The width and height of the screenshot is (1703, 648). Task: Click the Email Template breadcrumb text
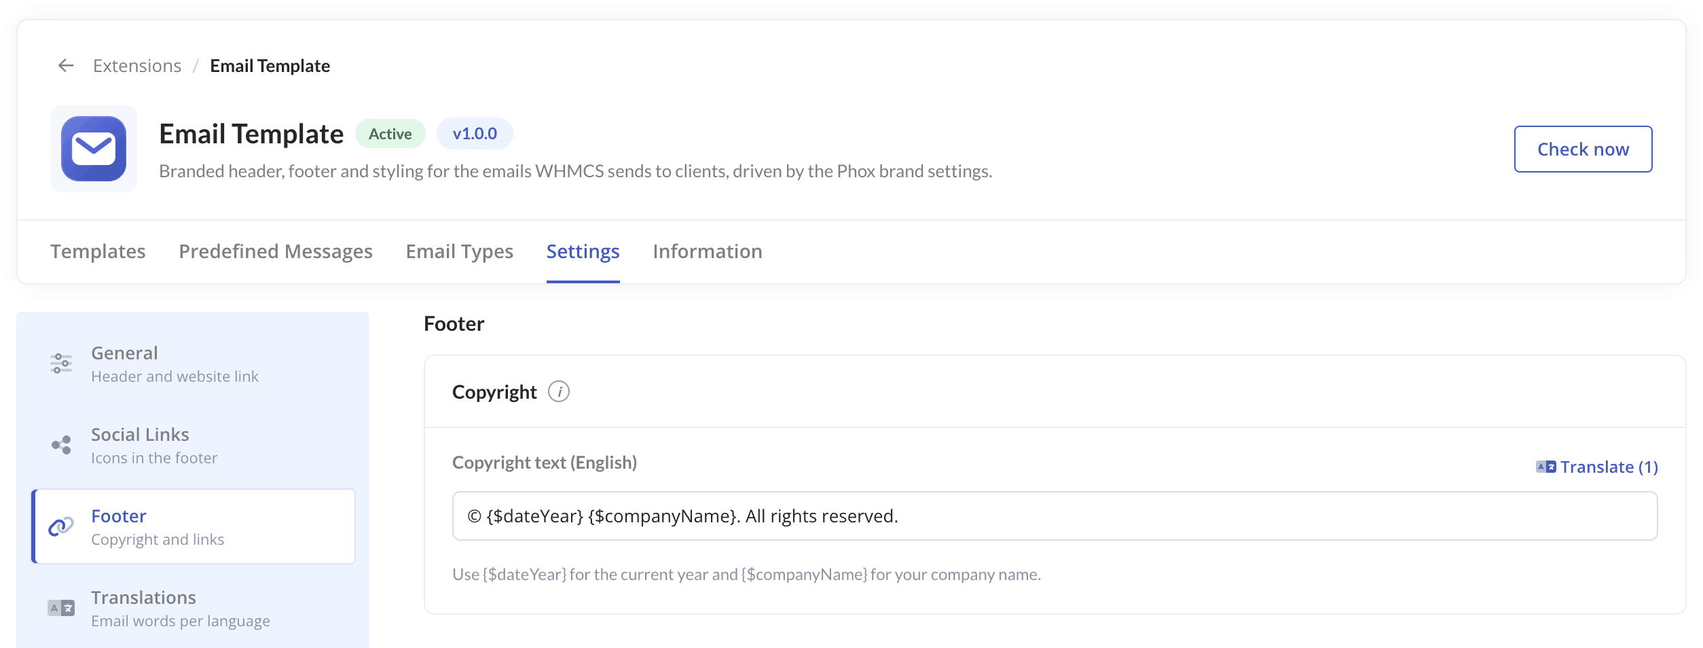(270, 66)
